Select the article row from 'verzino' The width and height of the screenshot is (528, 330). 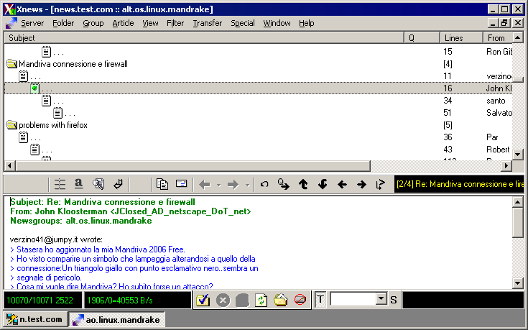259,76
